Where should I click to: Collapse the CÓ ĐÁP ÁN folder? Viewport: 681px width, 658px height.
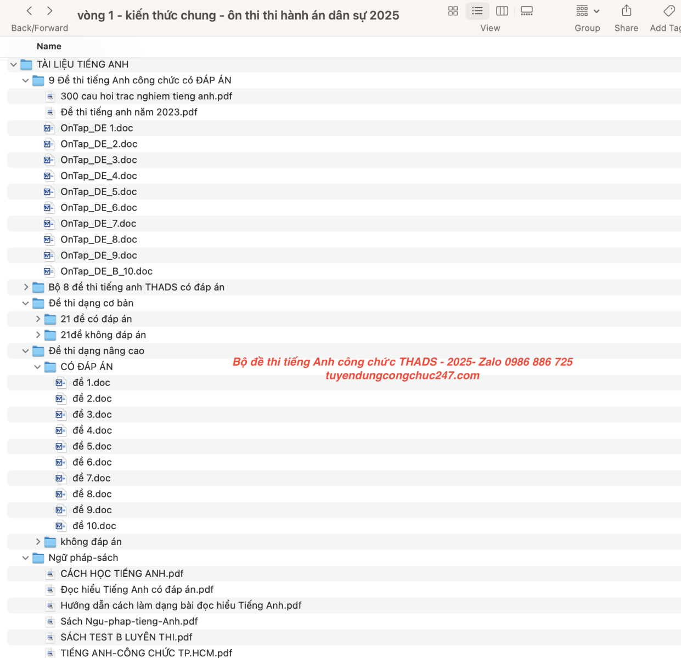[38, 367]
